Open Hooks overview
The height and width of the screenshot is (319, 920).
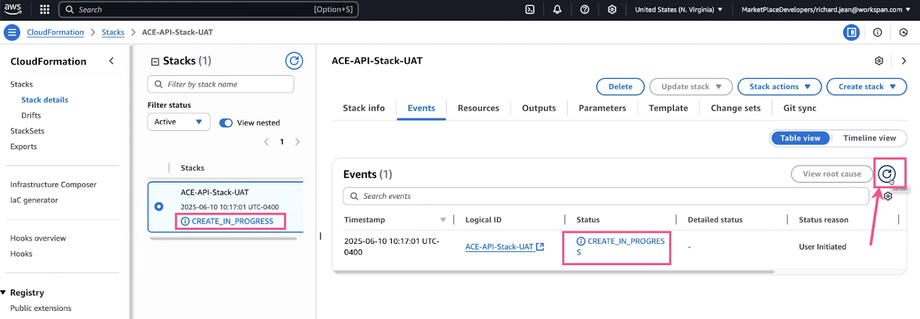click(x=38, y=238)
